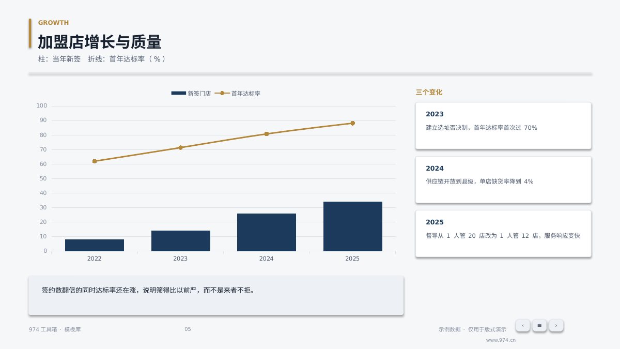Click subtitle 柱：当年新签 折线：首年达标率

[x=102, y=59]
